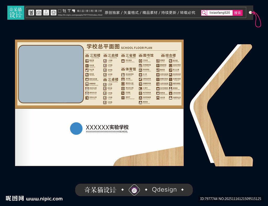Click the 三启楼 building icon
This screenshot has width=268, height=206.
coord(105,55)
